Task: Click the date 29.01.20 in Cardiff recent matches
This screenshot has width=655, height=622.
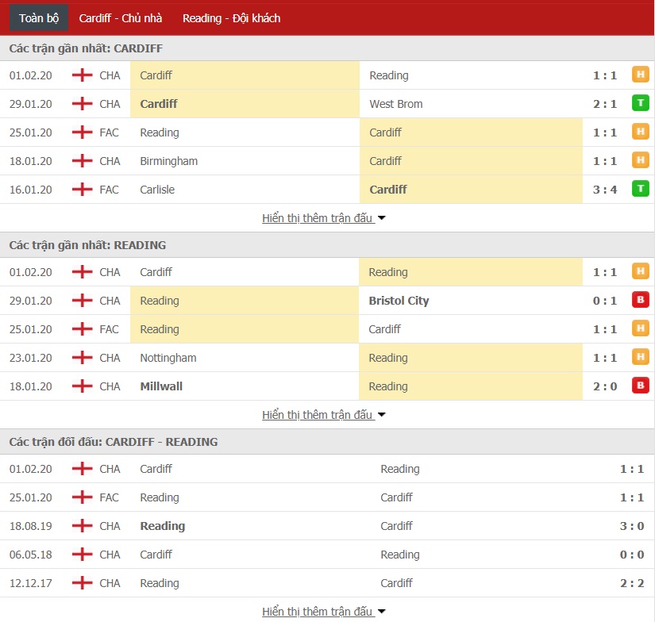Action: 30,104
